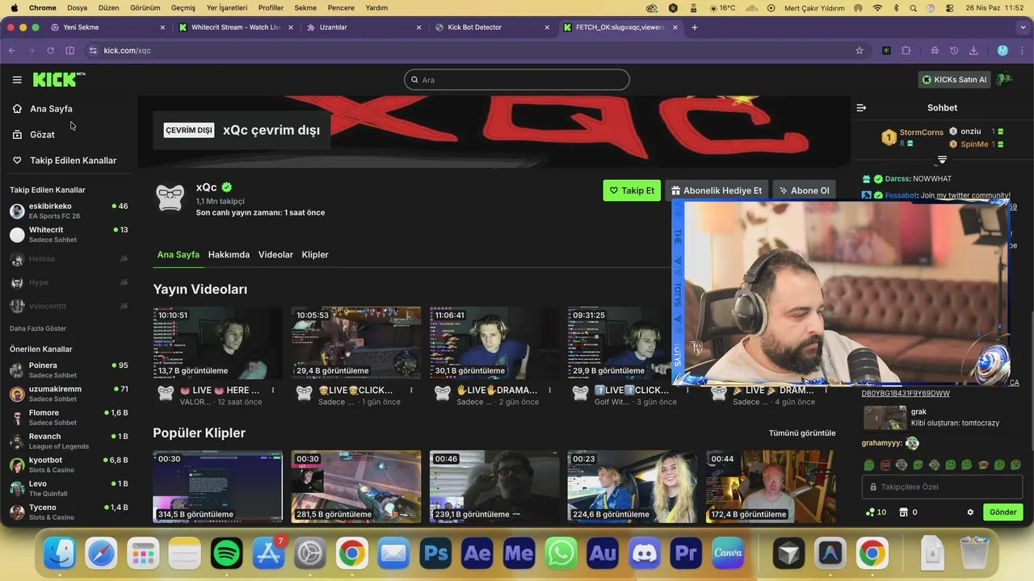
Task: Click the channel points icon showing 10
Action: (x=876, y=512)
